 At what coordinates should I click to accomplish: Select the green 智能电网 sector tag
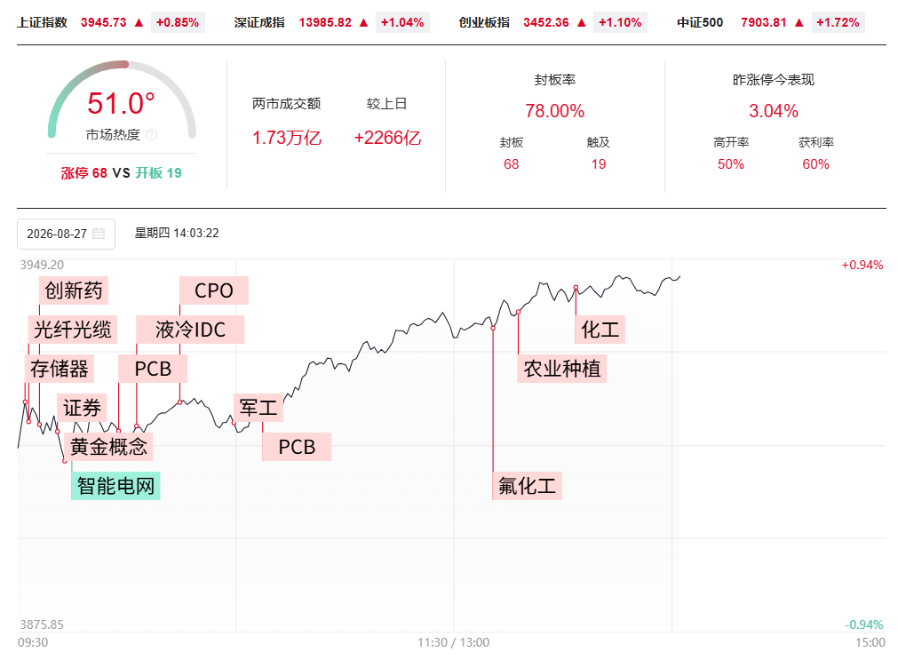click(115, 486)
